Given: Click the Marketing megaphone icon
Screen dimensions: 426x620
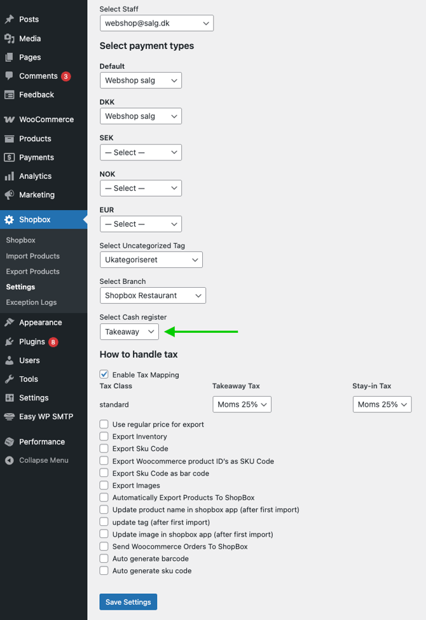Looking at the screenshot, I should point(9,195).
